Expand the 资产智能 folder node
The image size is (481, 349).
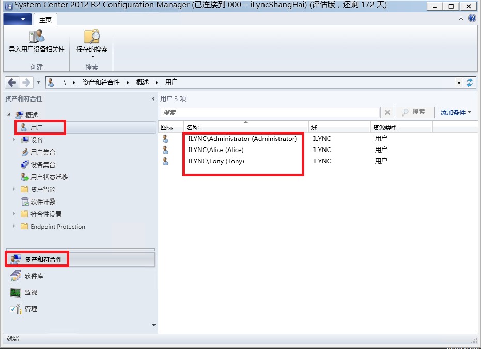click(14, 189)
